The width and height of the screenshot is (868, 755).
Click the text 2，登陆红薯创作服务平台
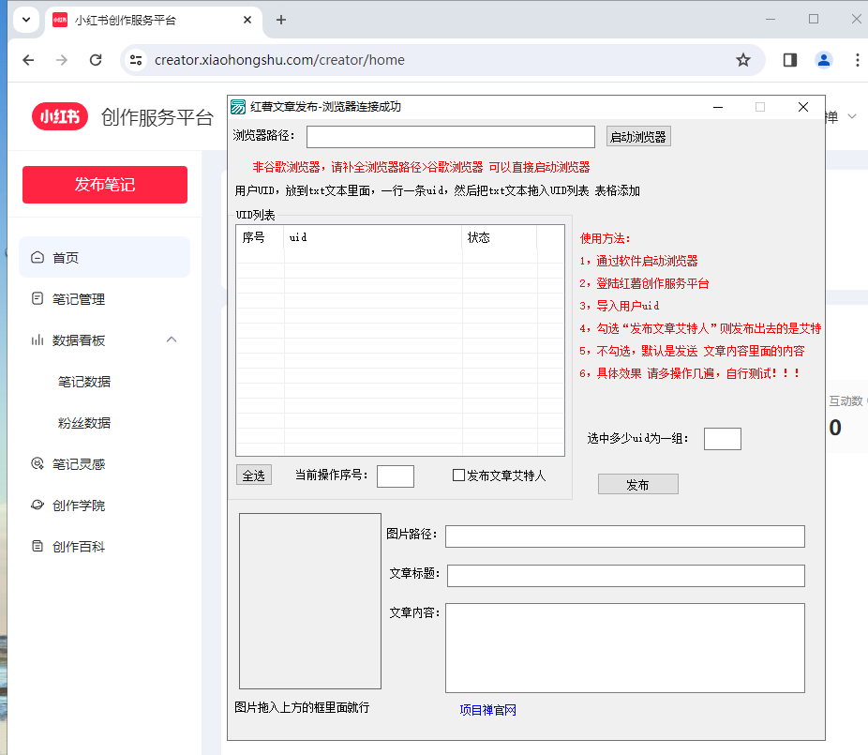pyautogui.click(x=644, y=283)
